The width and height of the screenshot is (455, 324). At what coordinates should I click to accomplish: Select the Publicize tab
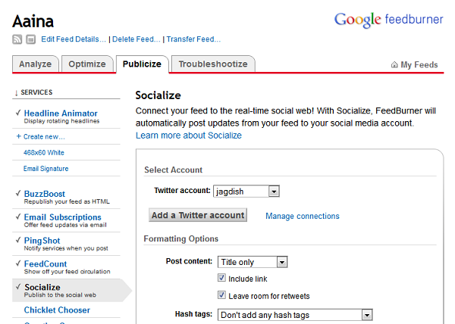tap(142, 64)
